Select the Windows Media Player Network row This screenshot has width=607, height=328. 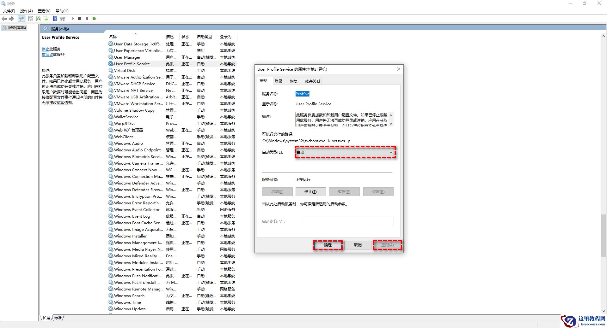click(x=172, y=249)
